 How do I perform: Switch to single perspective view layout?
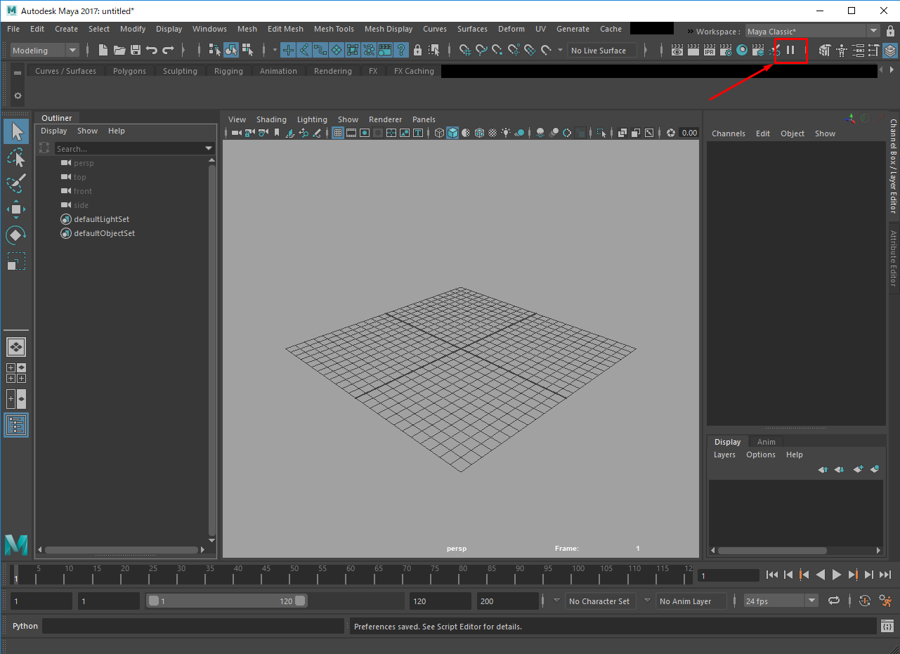tap(16, 347)
